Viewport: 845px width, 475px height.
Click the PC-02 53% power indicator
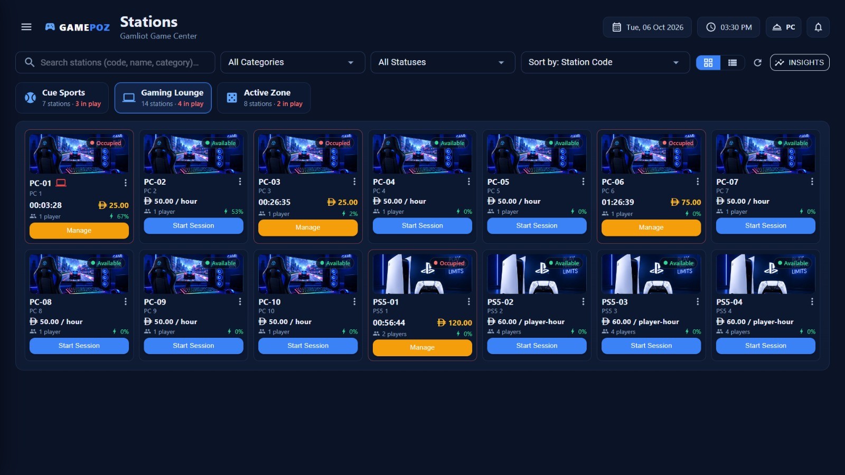[234, 212]
